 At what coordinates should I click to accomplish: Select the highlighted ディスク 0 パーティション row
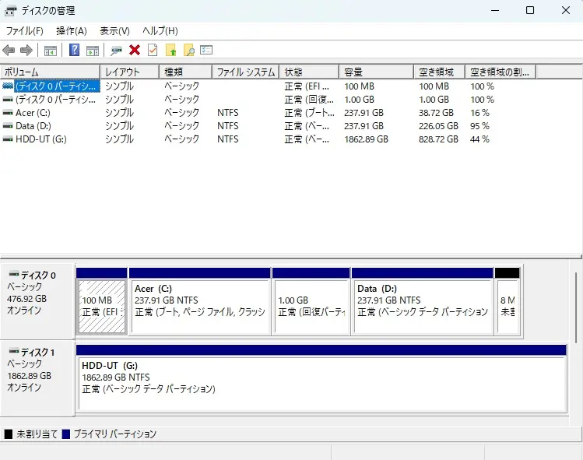click(x=269, y=86)
